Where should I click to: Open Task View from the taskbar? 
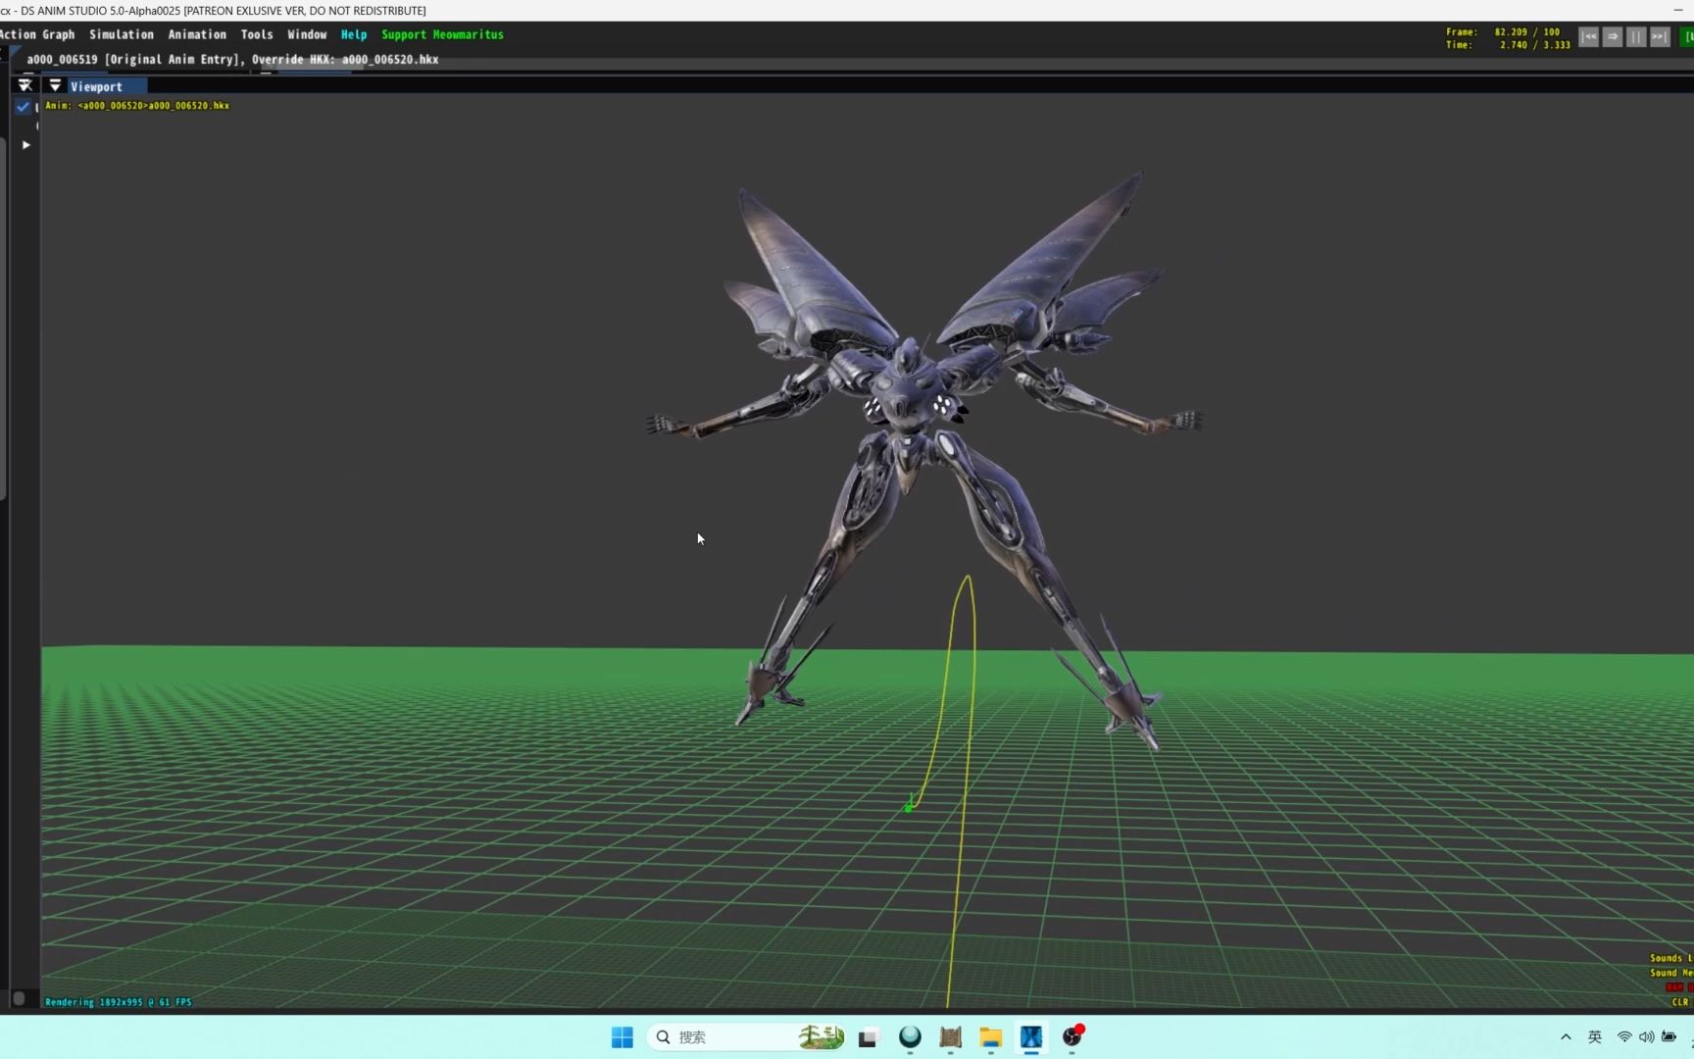[869, 1037]
